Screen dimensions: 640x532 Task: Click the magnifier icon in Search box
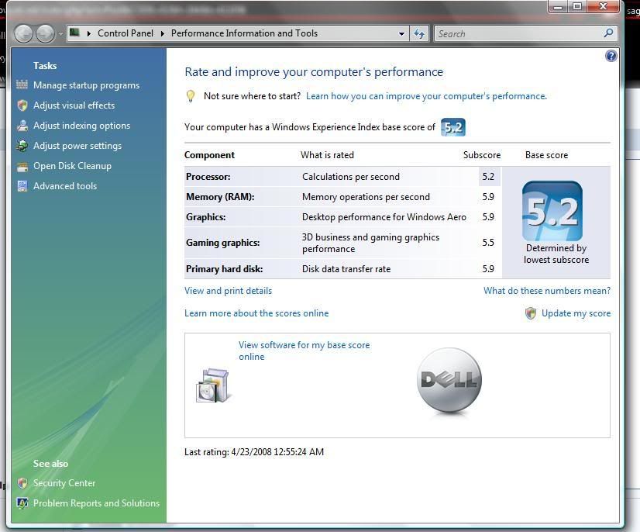coord(608,33)
